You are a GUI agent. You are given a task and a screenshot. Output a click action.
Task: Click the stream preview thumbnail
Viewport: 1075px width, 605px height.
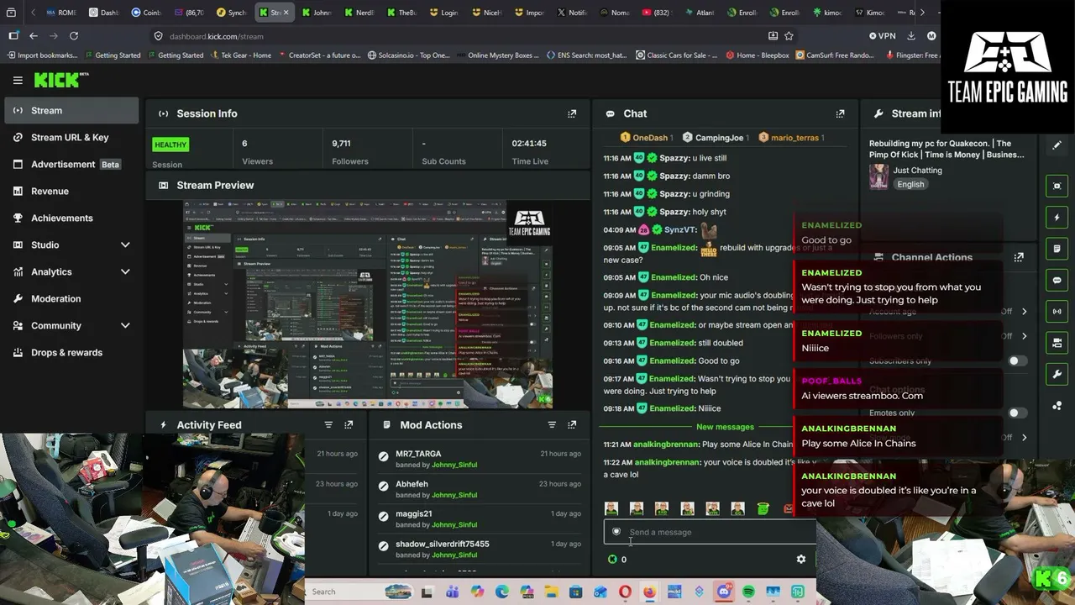click(x=368, y=304)
